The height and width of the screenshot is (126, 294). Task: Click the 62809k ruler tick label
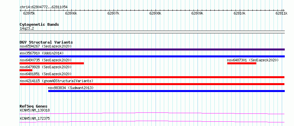tap(197, 13)
